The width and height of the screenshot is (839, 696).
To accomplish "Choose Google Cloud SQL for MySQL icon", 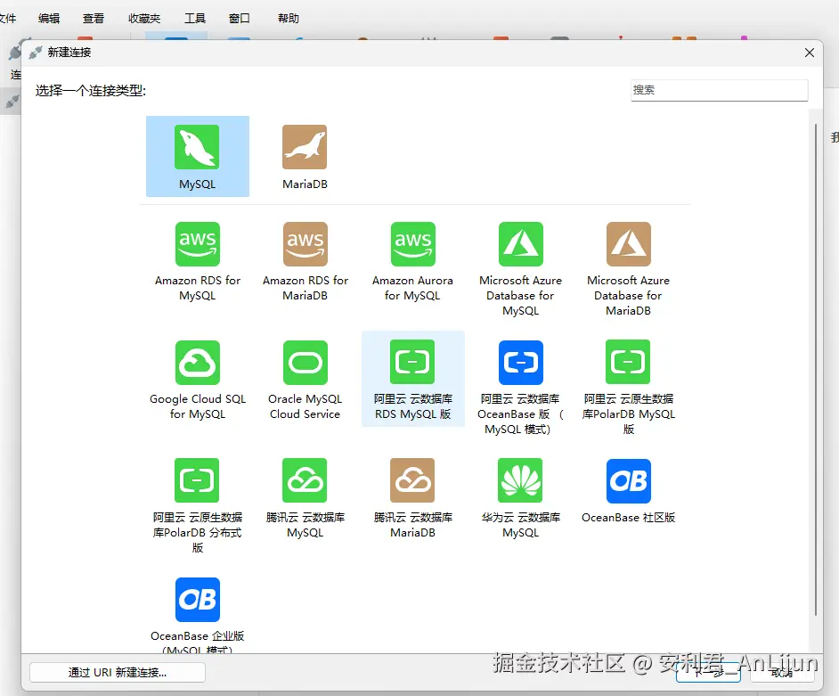I will click(x=198, y=363).
